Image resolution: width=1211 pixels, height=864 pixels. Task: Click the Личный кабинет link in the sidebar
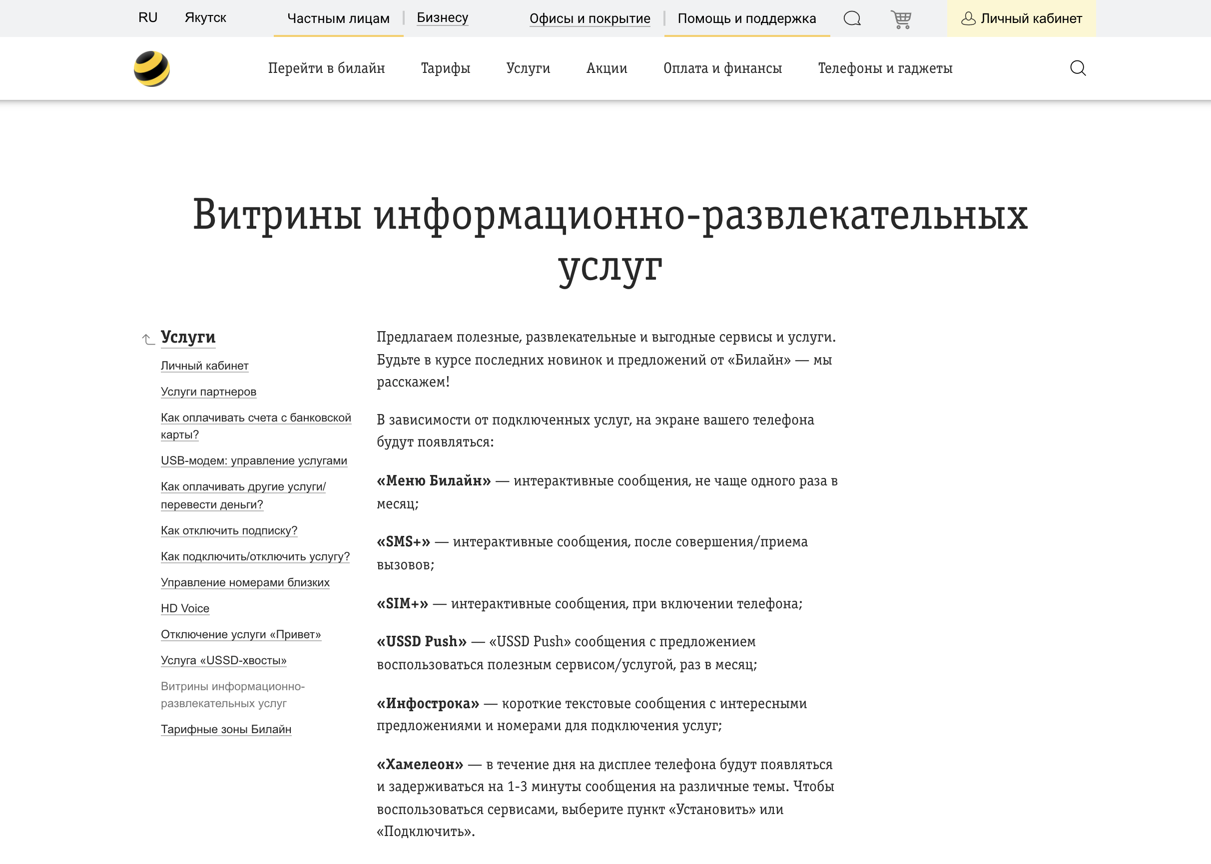point(204,366)
